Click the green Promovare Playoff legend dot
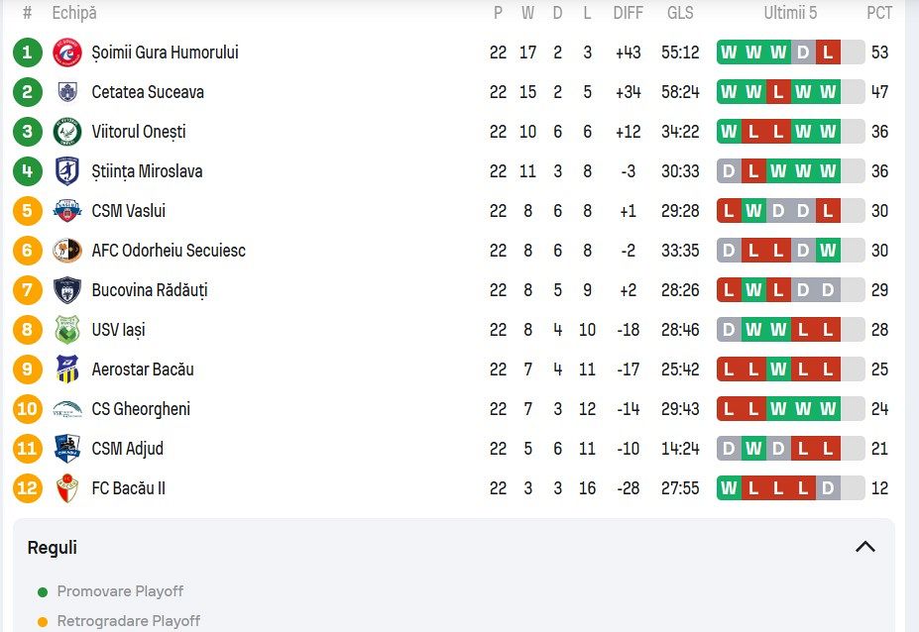Screen dimensions: 919x632 click(x=42, y=592)
